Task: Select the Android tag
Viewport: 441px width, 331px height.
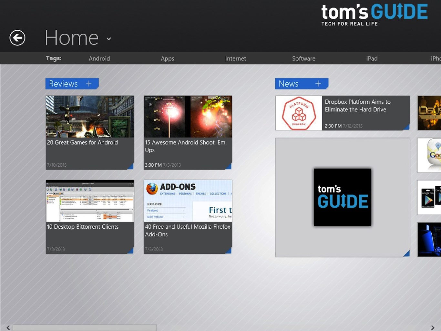Action: [x=99, y=58]
